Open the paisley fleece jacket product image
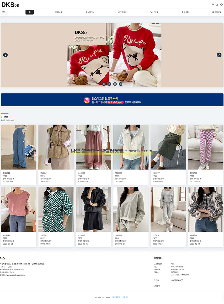224x304 pixels. coord(206,209)
